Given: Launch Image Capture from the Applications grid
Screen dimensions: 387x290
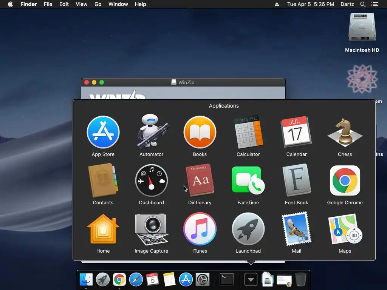Looking at the screenshot, I should point(152,229).
